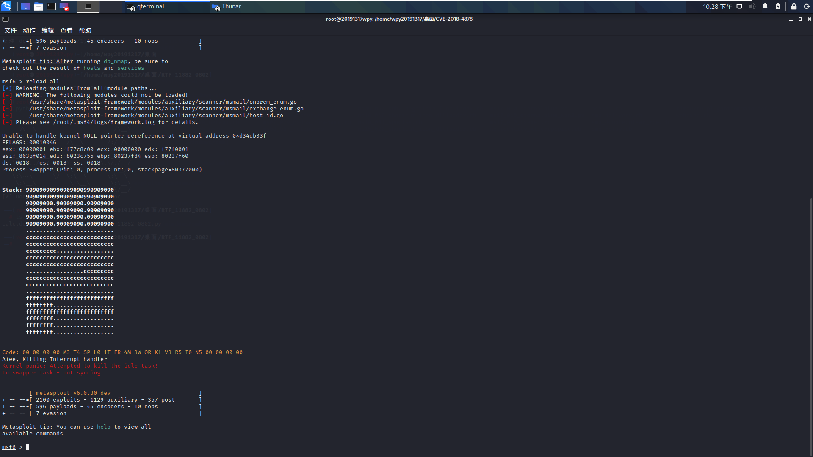The width and height of the screenshot is (813, 457).
Task: Click the bottom msf6 prompt cursor
Action: coord(28,447)
